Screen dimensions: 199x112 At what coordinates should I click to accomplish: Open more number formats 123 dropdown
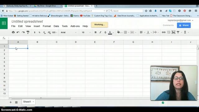[54, 32]
